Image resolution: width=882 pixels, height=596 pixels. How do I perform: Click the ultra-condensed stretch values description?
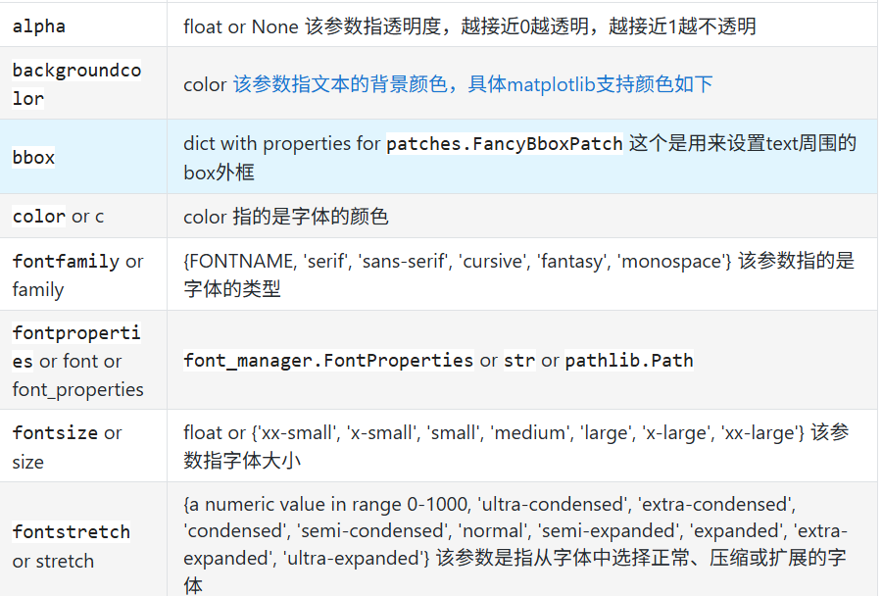pos(515,544)
